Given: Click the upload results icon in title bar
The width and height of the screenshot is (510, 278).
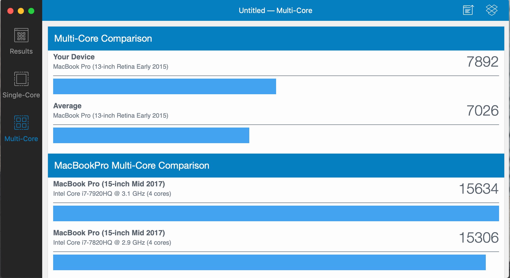Looking at the screenshot, I should click(468, 10).
